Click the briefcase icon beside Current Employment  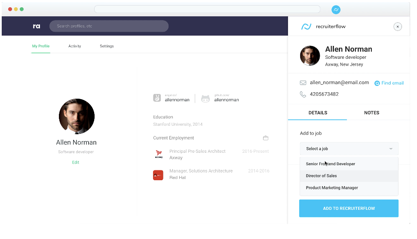(266, 138)
